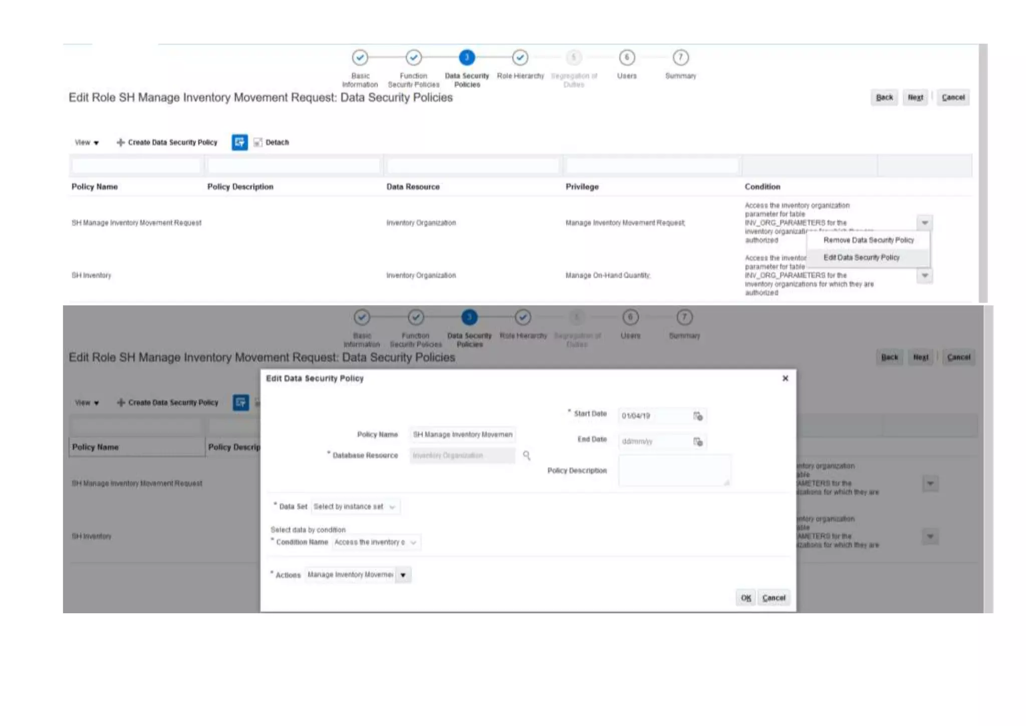Screen dimensions: 1026x726
Task: Expand the Actions dropdown arrow
Action: [403, 575]
